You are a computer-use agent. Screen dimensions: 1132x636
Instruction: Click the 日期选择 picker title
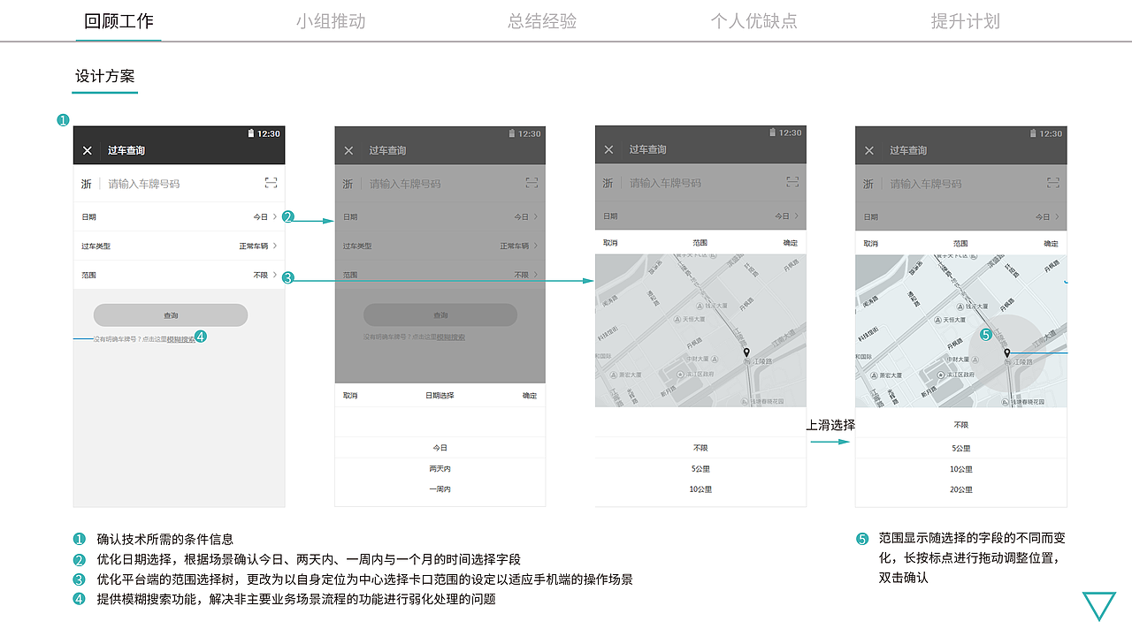pyautogui.click(x=440, y=396)
